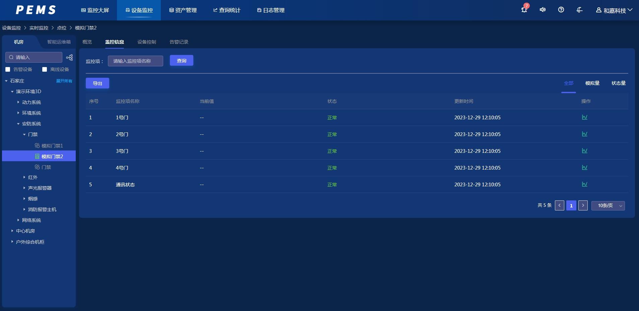
Task: Open the 资产管理 top menu
Action: 183,10
